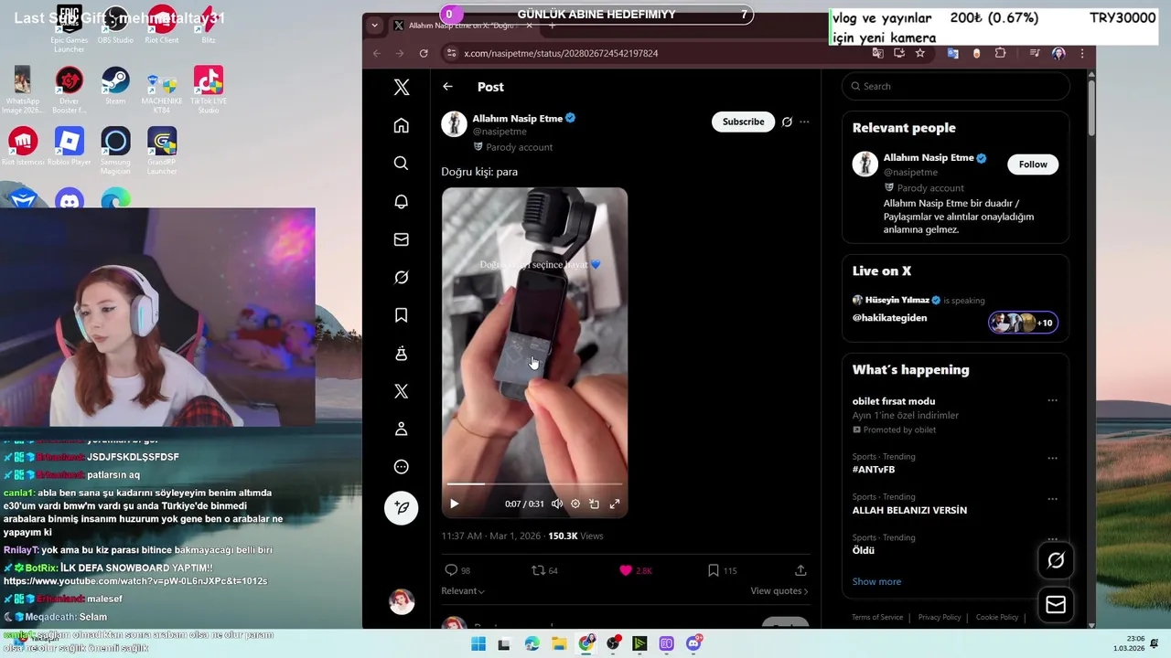Image resolution: width=1171 pixels, height=658 pixels.
Task: Open Chrome tab search dropdown arrow
Action: click(374, 26)
